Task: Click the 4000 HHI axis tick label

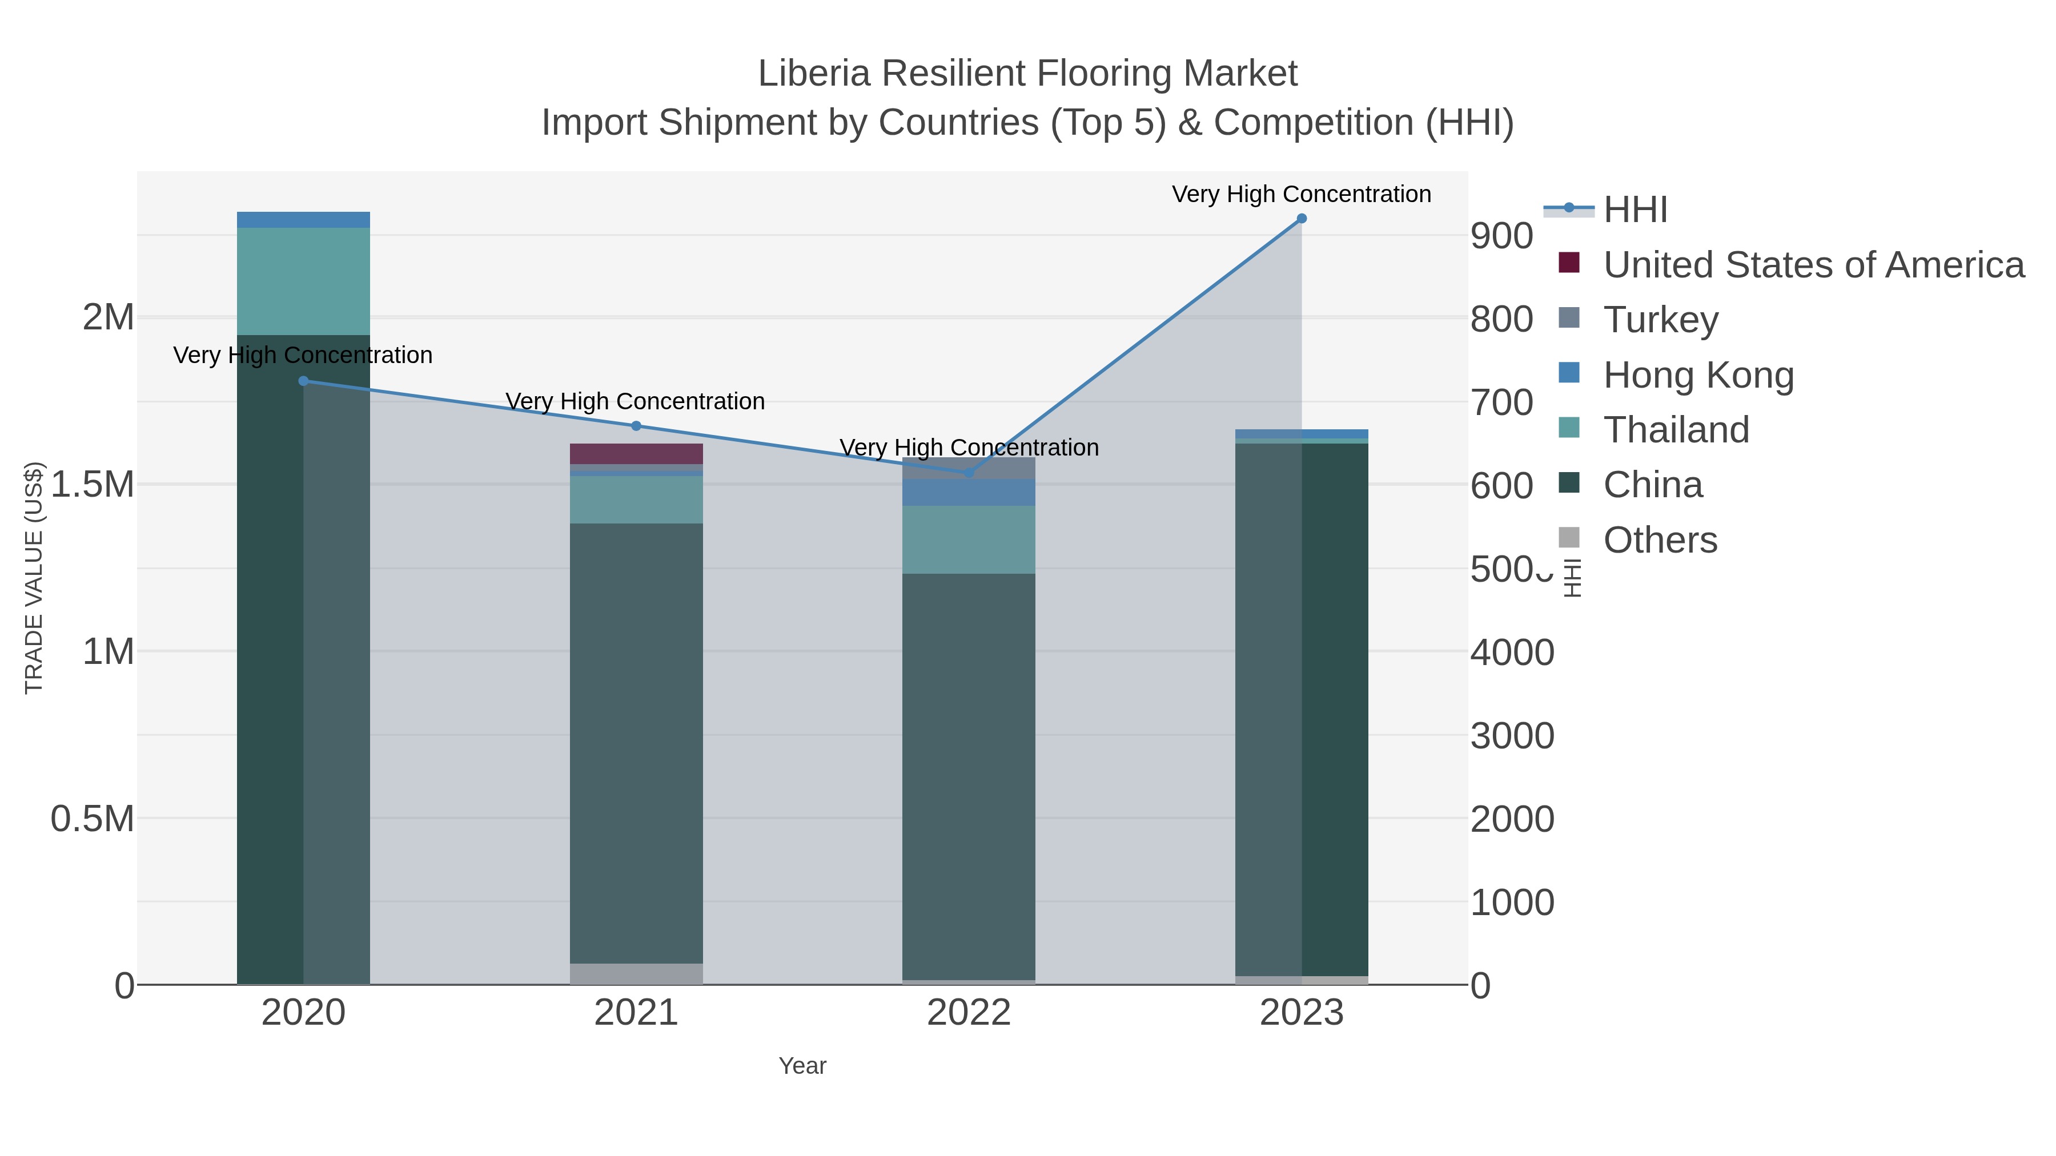Action: coord(1512,652)
